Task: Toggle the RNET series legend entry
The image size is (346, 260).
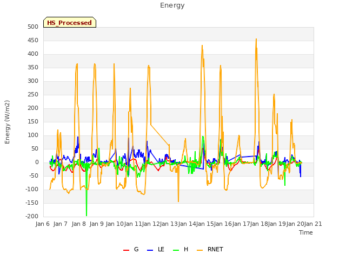Action: [210, 249]
